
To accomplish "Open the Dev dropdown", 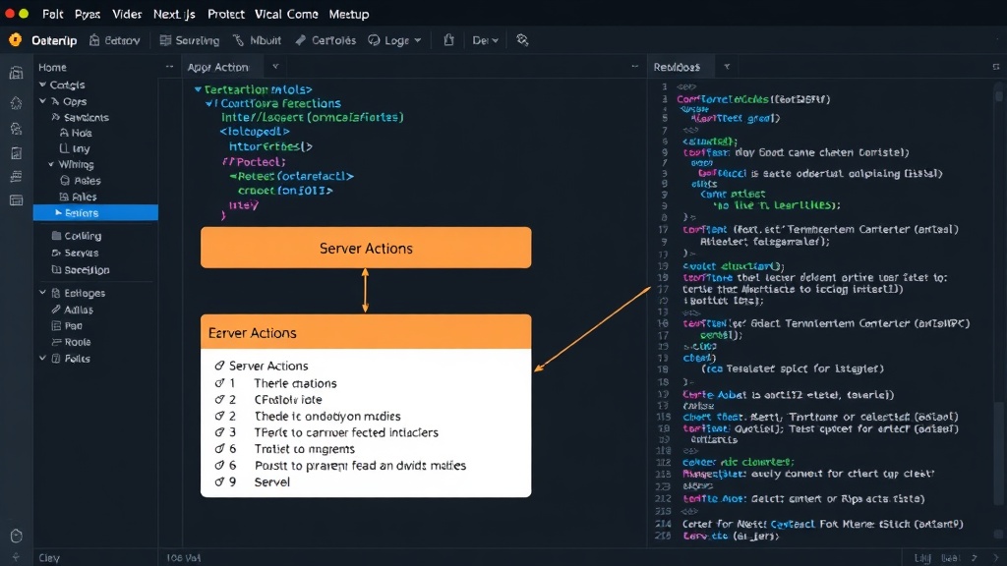I will click(x=485, y=40).
